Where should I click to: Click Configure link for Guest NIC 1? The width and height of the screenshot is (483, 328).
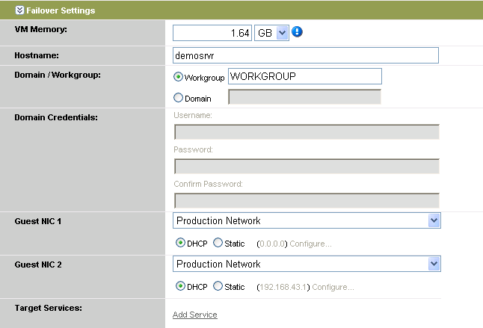pos(310,244)
